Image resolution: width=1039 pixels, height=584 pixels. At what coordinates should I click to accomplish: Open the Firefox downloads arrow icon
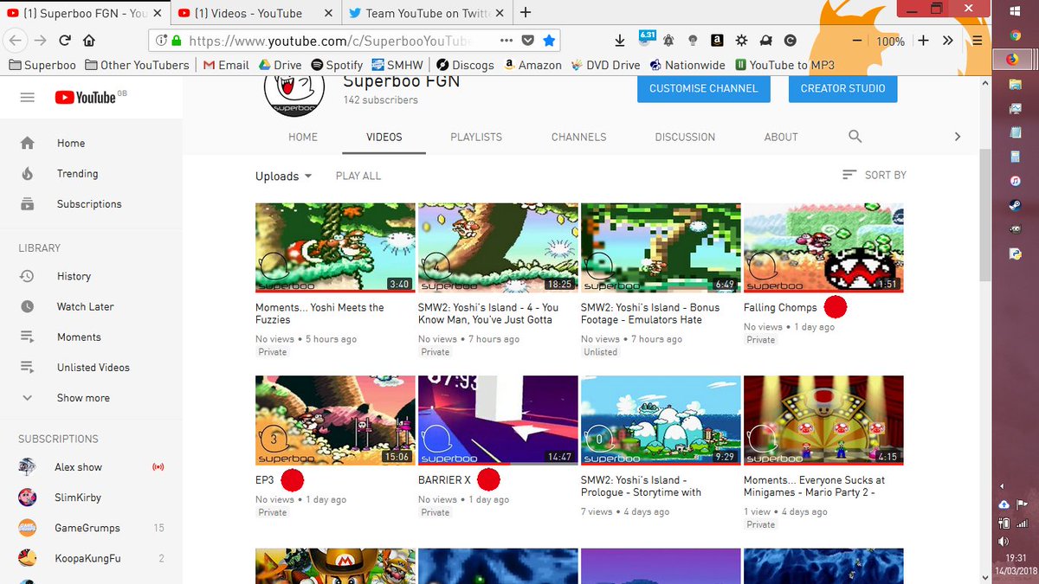point(620,41)
